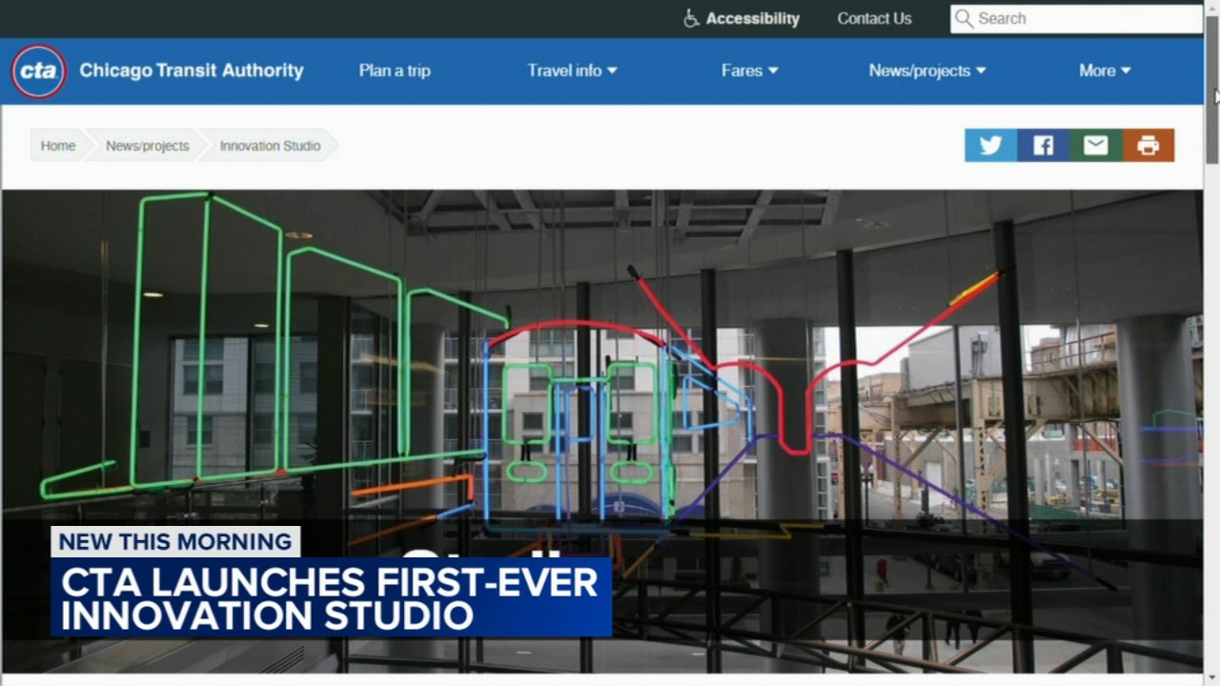This screenshot has width=1220, height=686.
Task: Share the page on Twitter
Action: [990, 146]
